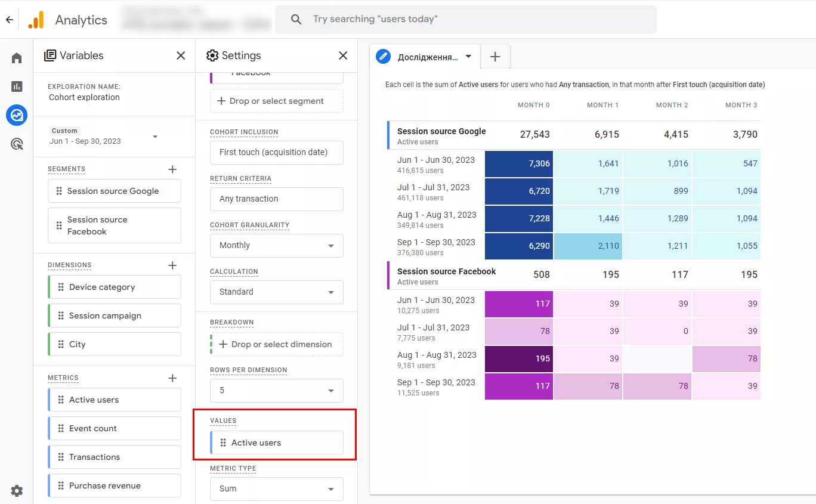Grab the drag handle of Event count metric
Image resolution: width=816 pixels, height=504 pixels.
tap(61, 428)
